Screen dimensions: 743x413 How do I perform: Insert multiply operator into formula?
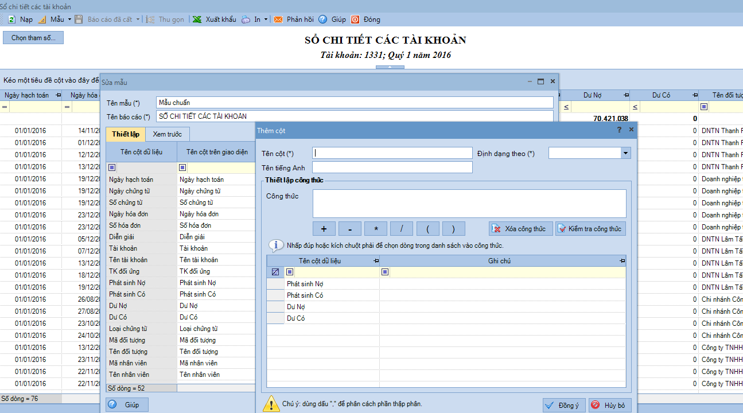[376, 229]
